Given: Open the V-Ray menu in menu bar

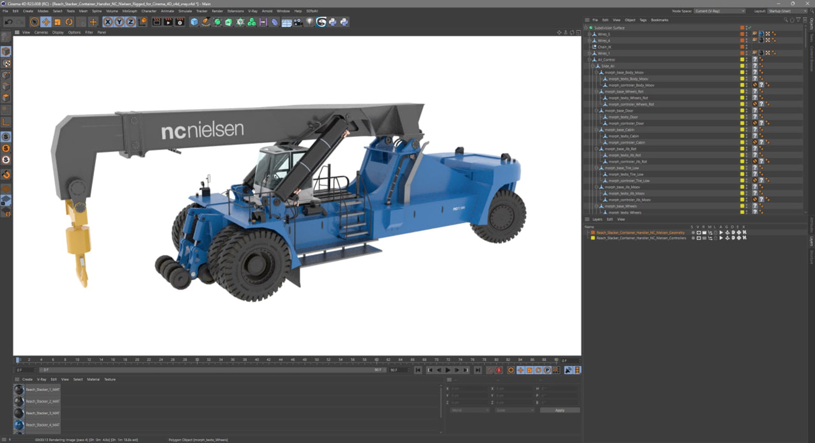Looking at the screenshot, I should (253, 11).
